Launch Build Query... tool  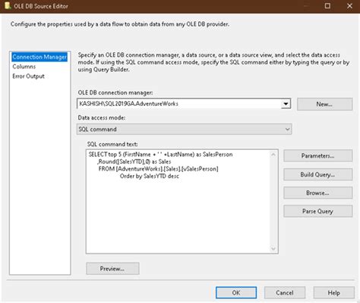317,174
